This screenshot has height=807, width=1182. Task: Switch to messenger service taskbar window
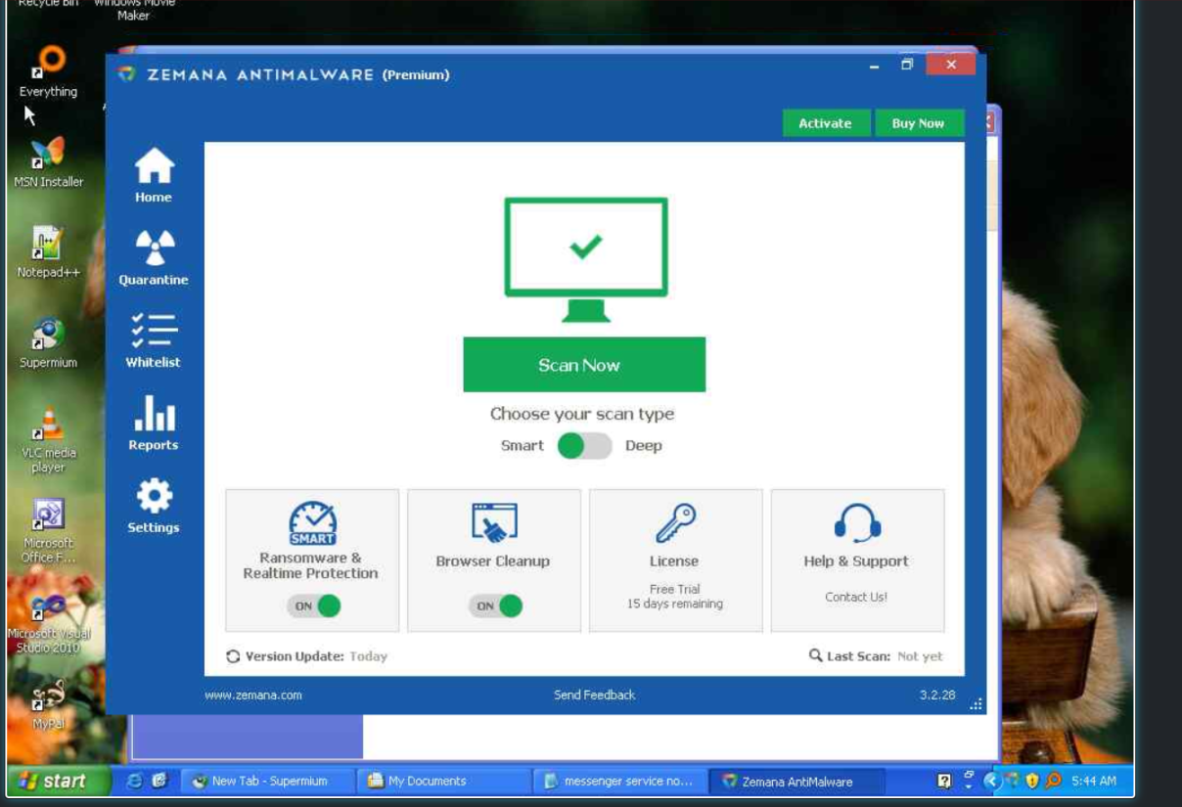click(x=620, y=781)
